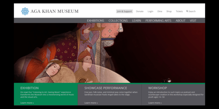Open the Dine link
The width and height of the screenshot is (219, 109).
(x=160, y=11)
